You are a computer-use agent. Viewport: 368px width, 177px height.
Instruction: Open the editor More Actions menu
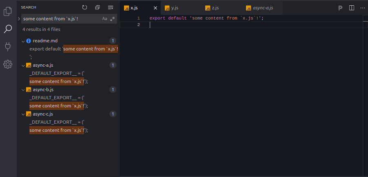tap(362, 8)
